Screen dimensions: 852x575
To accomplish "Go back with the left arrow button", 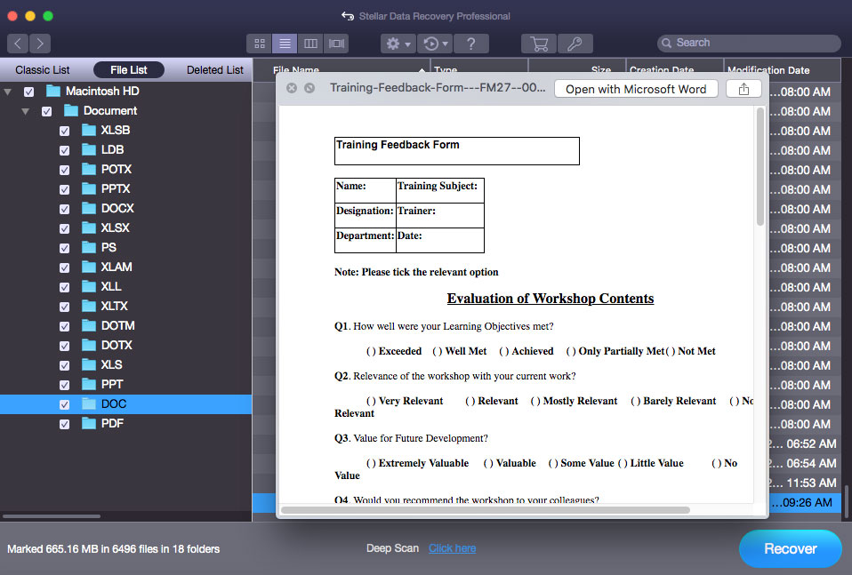I will pyautogui.click(x=18, y=44).
